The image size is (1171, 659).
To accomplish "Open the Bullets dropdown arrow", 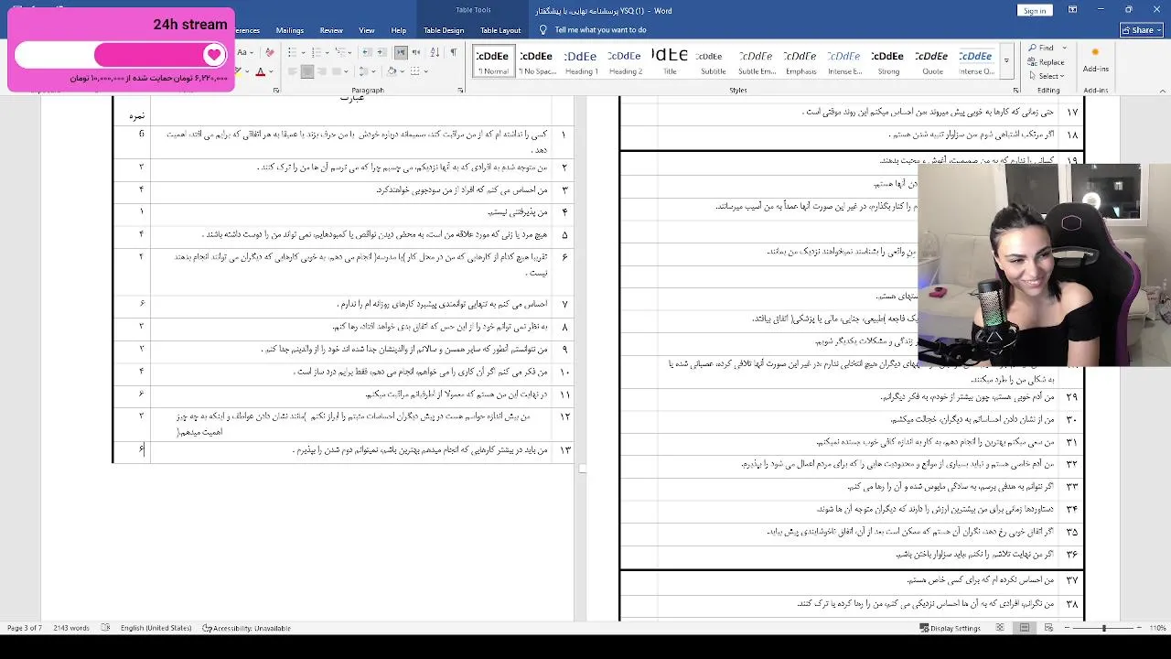I will coord(304,52).
